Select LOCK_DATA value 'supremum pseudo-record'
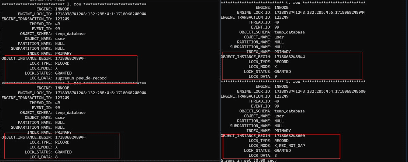 pyautogui.click(x=81, y=78)
